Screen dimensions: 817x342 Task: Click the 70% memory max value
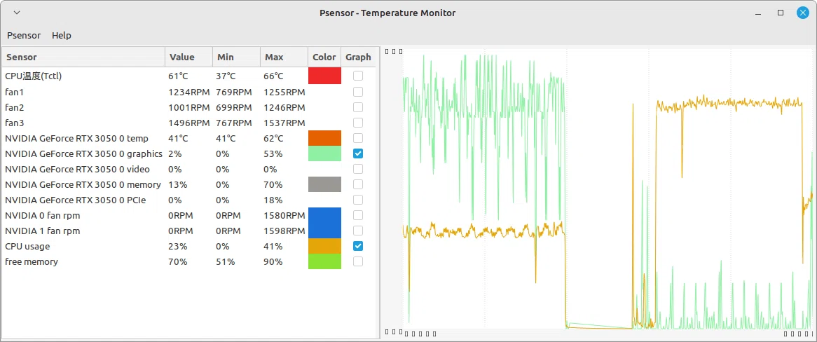(273, 184)
